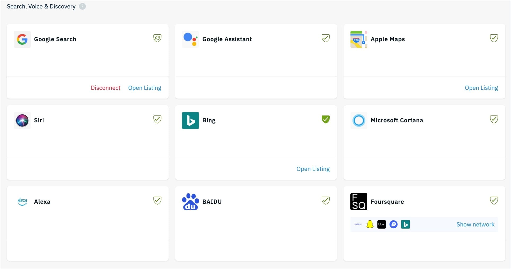Click the Google Search title text
511x269 pixels.
(x=55, y=39)
